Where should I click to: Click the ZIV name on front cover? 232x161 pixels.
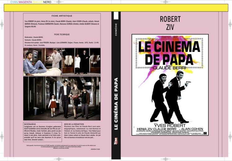pos(170,27)
